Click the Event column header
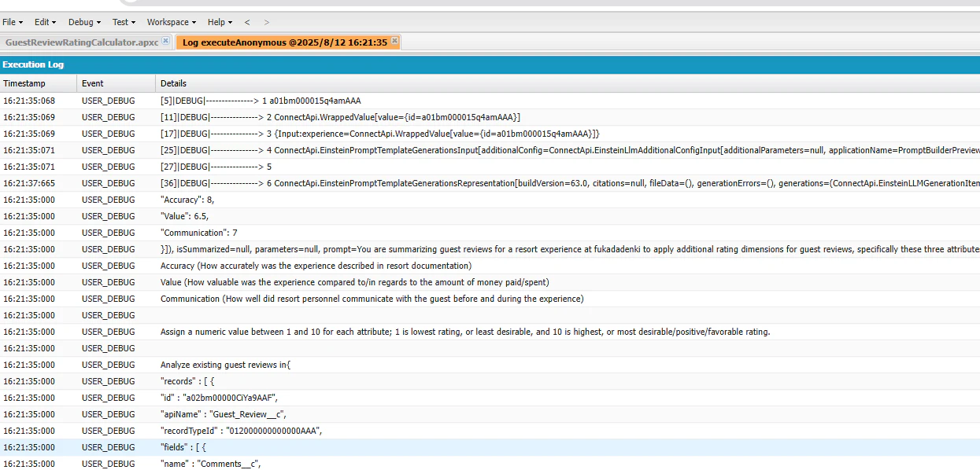Viewport: 980px width, 470px height. (x=116, y=83)
